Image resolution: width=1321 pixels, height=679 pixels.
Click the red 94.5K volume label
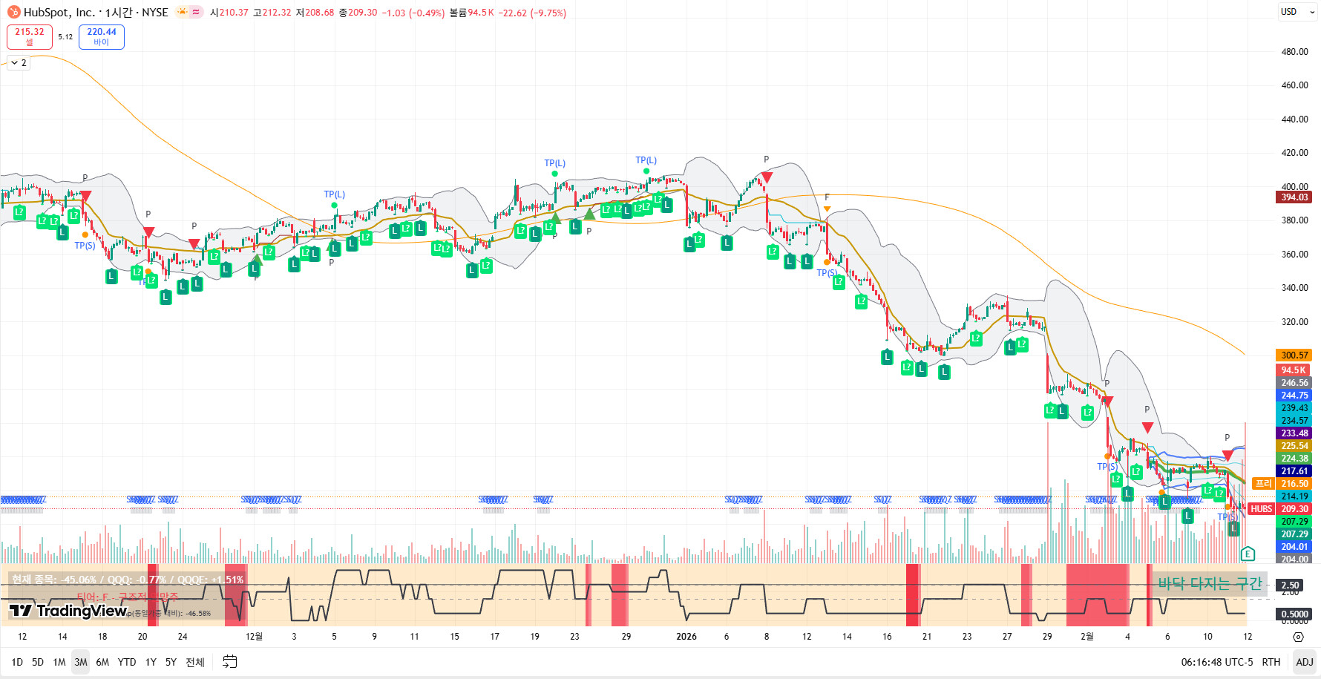[1294, 370]
